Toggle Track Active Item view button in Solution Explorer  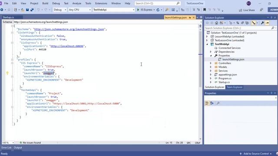click(254, 23)
